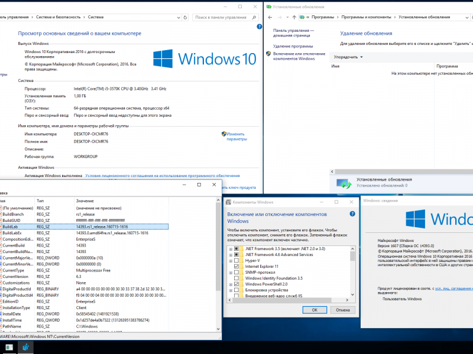Uncheck the Internet Explorer 11 checkbox

coord(237,267)
